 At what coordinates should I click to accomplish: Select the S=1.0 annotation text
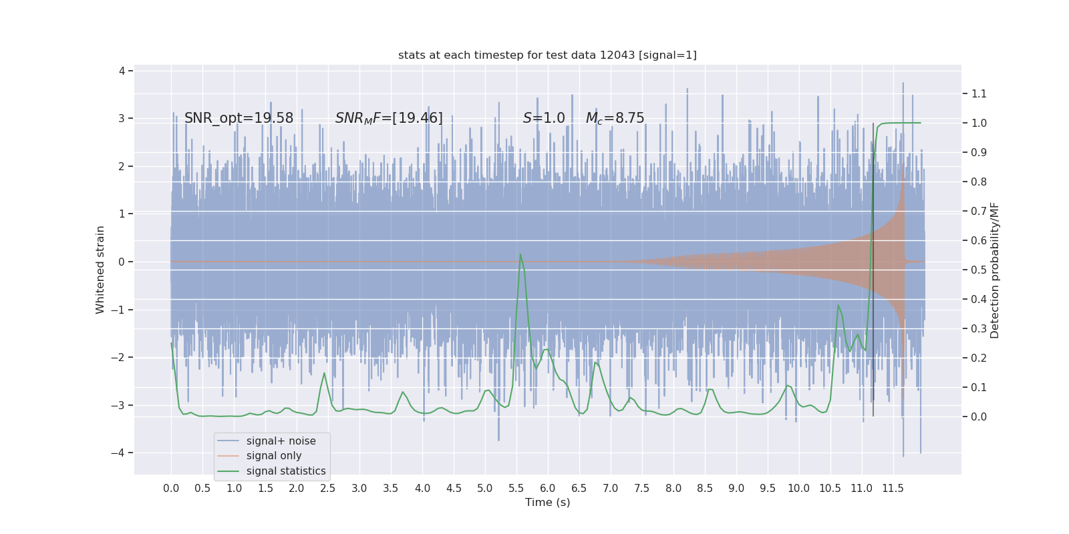coord(544,118)
